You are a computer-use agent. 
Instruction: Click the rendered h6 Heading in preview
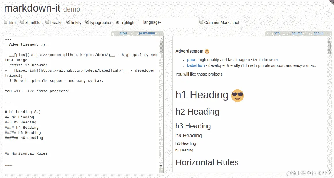pyautogui.click(x=184, y=150)
